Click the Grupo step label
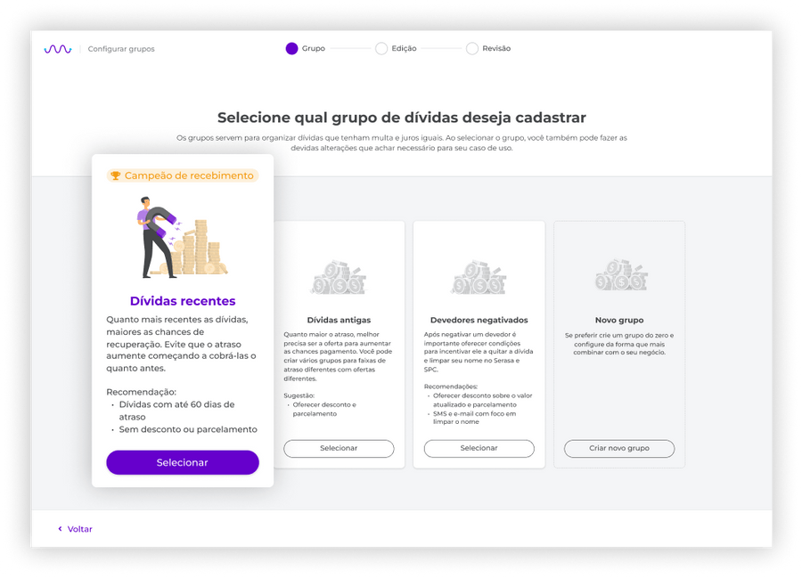The height and width of the screenshot is (578, 802). coord(314,49)
